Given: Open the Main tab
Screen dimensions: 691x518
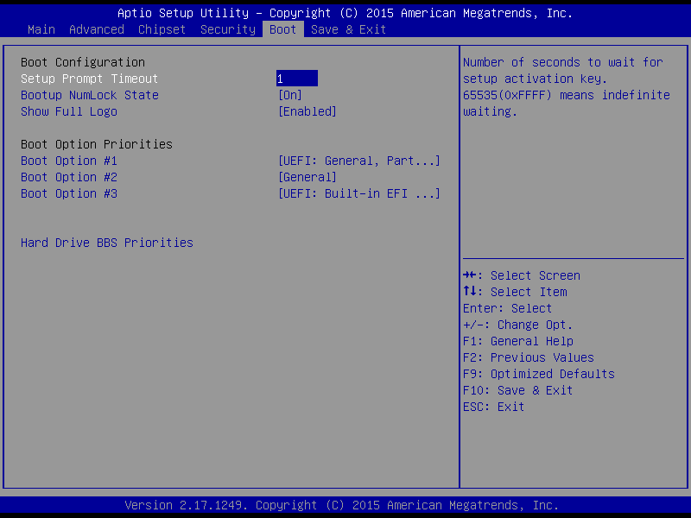Looking at the screenshot, I should tap(41, 29).
